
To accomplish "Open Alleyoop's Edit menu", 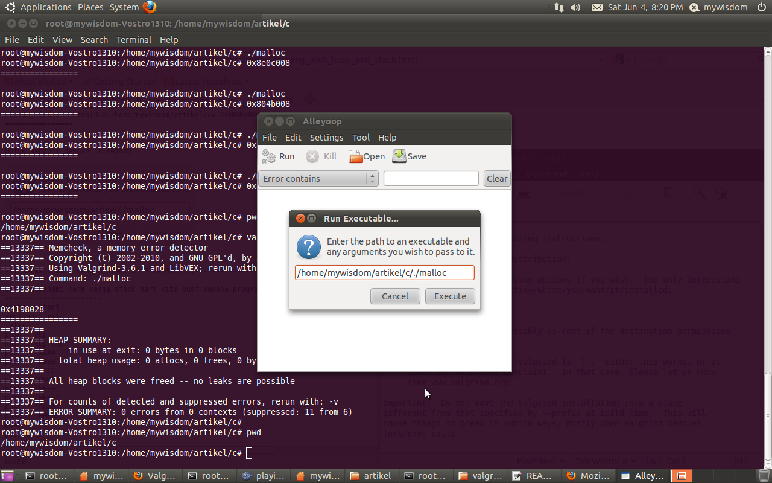I will coord(293,138).
